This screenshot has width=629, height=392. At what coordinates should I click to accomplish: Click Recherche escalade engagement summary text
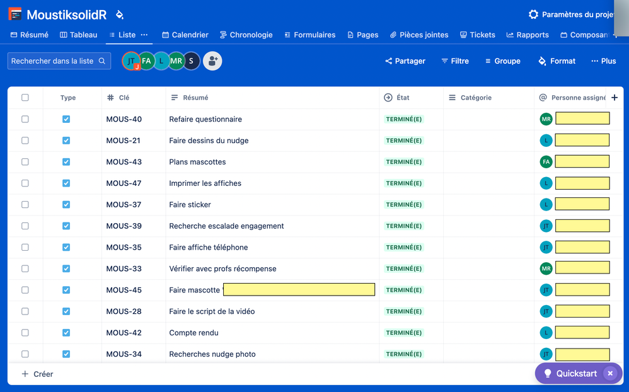pos(226,226)
